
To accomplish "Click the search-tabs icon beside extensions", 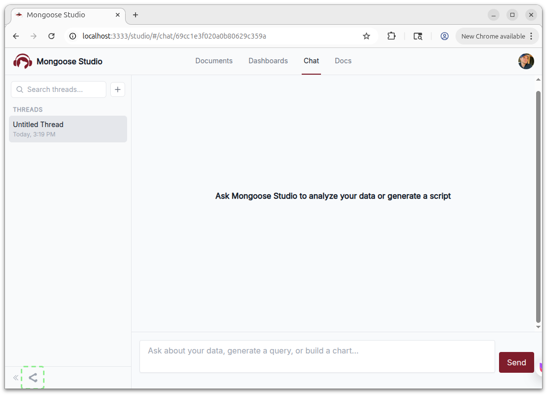I will tap(417, 36).
